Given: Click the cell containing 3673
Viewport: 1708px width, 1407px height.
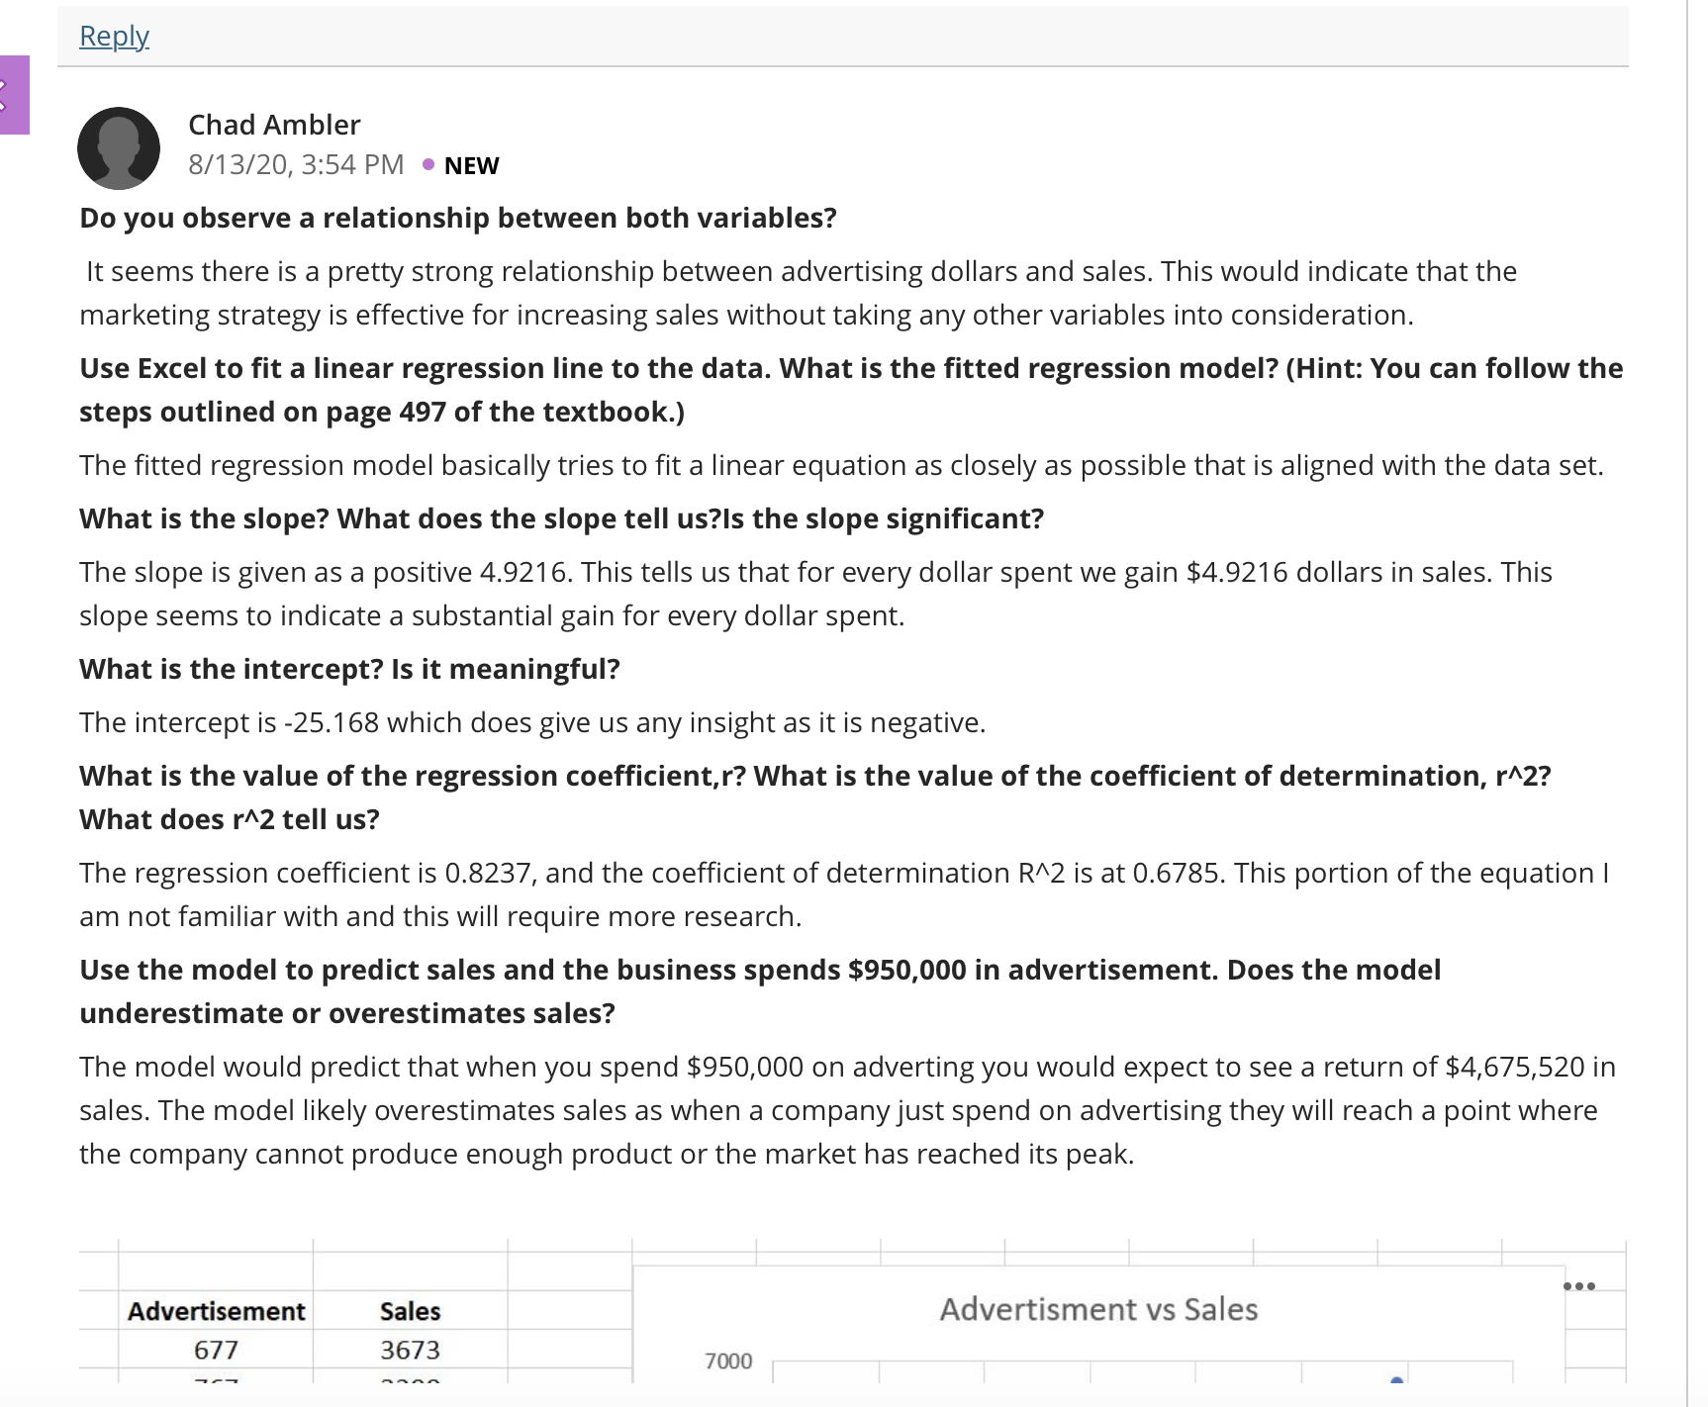Looking at the screenshot, I should (x=410, y=1350).
